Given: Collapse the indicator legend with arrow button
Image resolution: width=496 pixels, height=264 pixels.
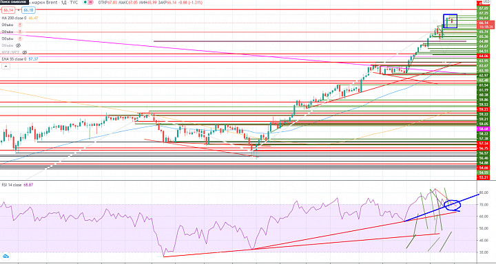Looking at the screenshot, I should [x=5, y=66].
